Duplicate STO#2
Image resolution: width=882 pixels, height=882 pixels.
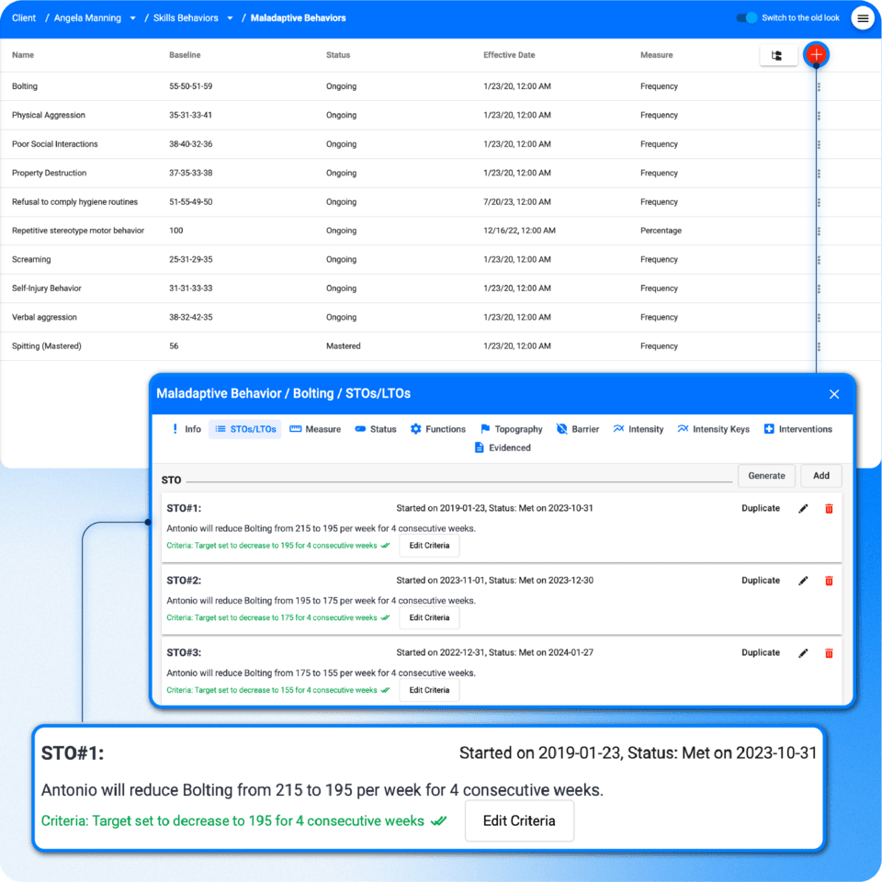coord(760,580)
